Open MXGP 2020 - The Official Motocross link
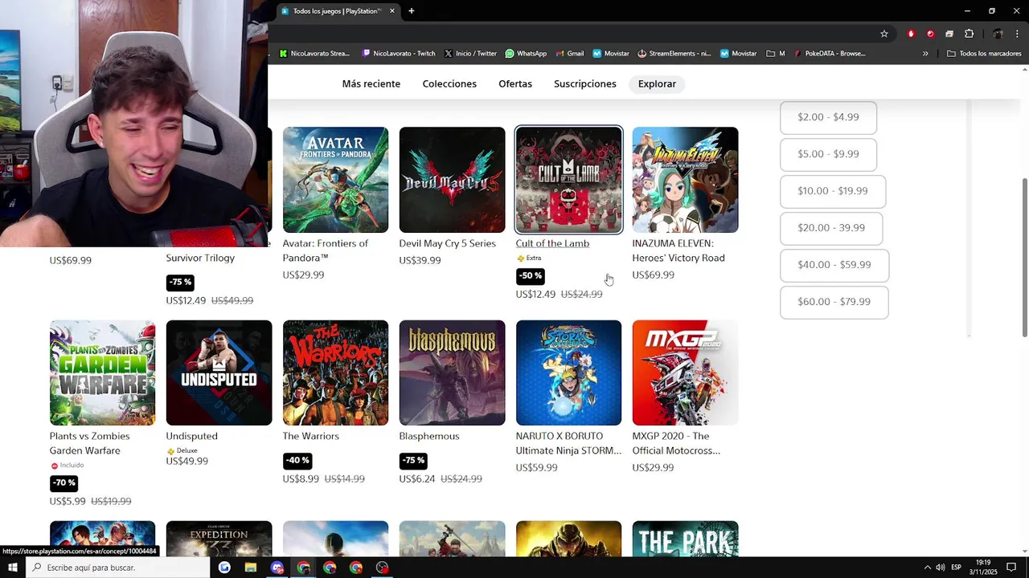This screenshot has height=578, width=1029. pyautogui.click(x=676, y=443)
